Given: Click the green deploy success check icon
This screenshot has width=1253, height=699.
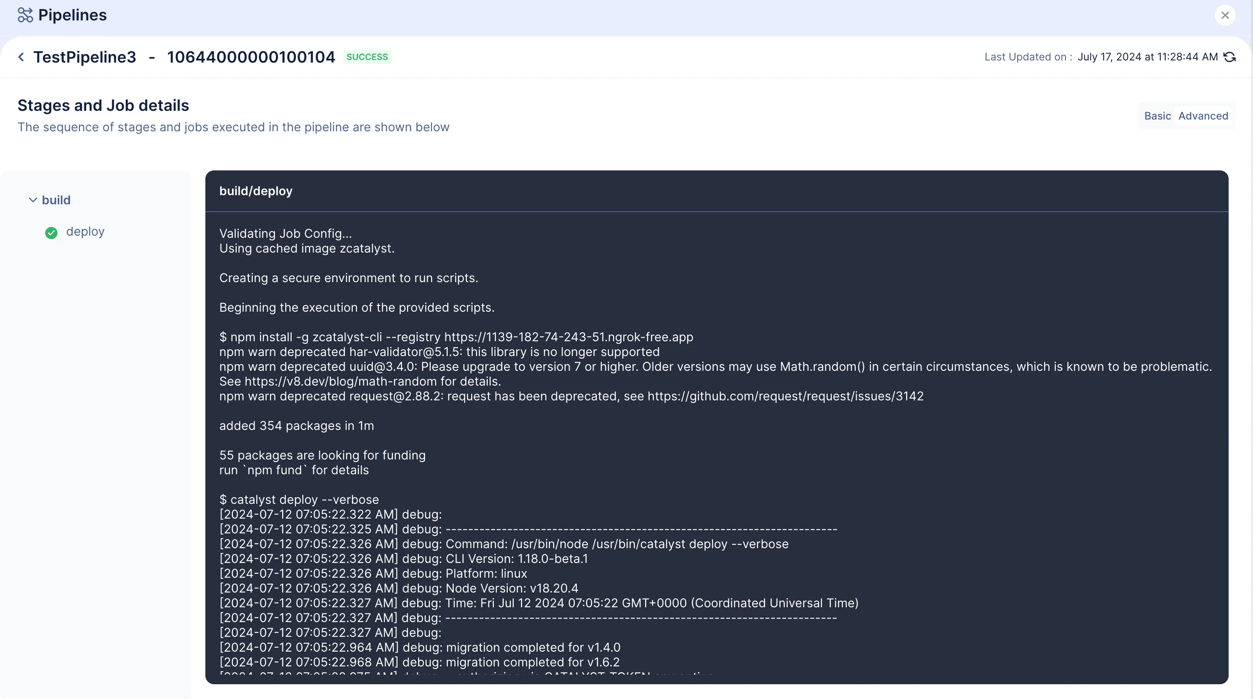Looking at the screenshot, I should tap(51, 233).
